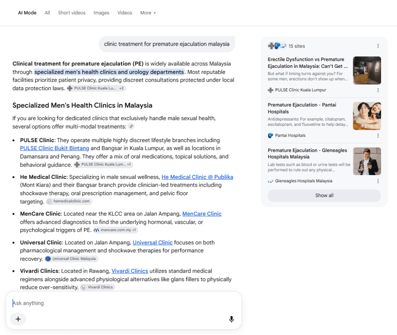This screenshot has height=335, width=397.
Task: Open options for PULSE Clinic Kuala Lumpur result
Action: 378,90
